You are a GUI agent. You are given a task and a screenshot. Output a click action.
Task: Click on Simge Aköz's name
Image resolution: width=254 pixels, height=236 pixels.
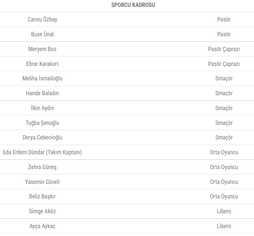[x=42, y=211]
